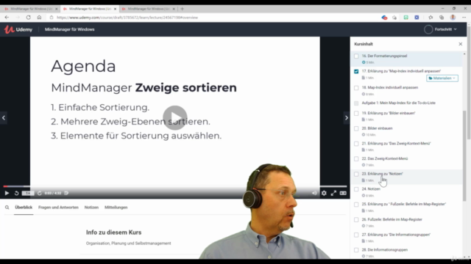
Task: Check lecture 24 Notizen
Action: pyautogui.click(x=356, y=189)
